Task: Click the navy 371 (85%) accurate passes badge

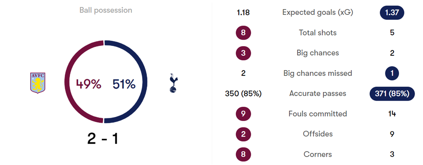Action: pos(392,94)
